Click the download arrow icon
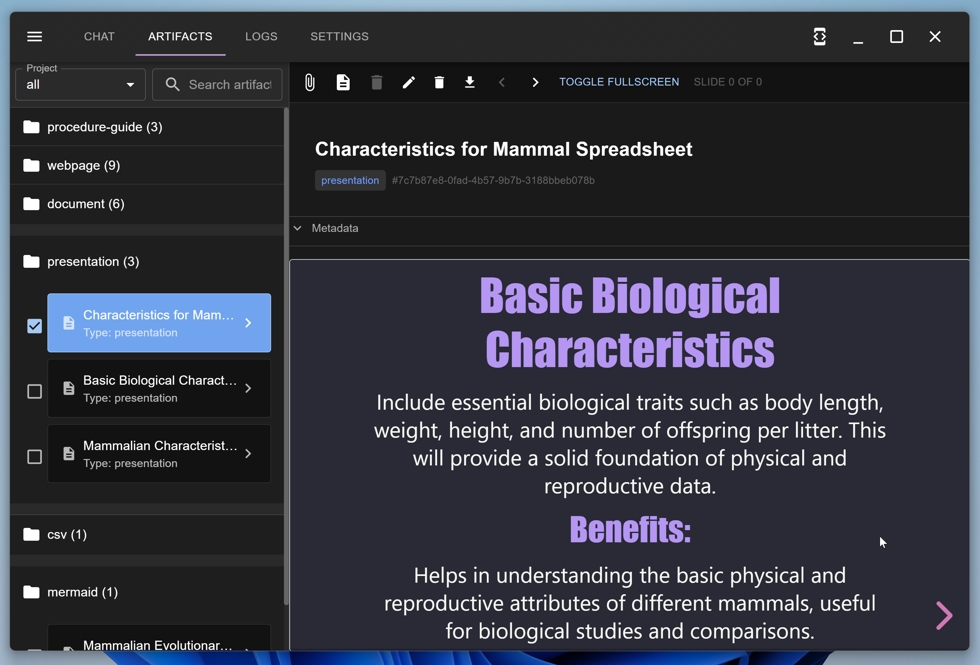Screen dimensions: 980x665 click(x=470, y=82)
